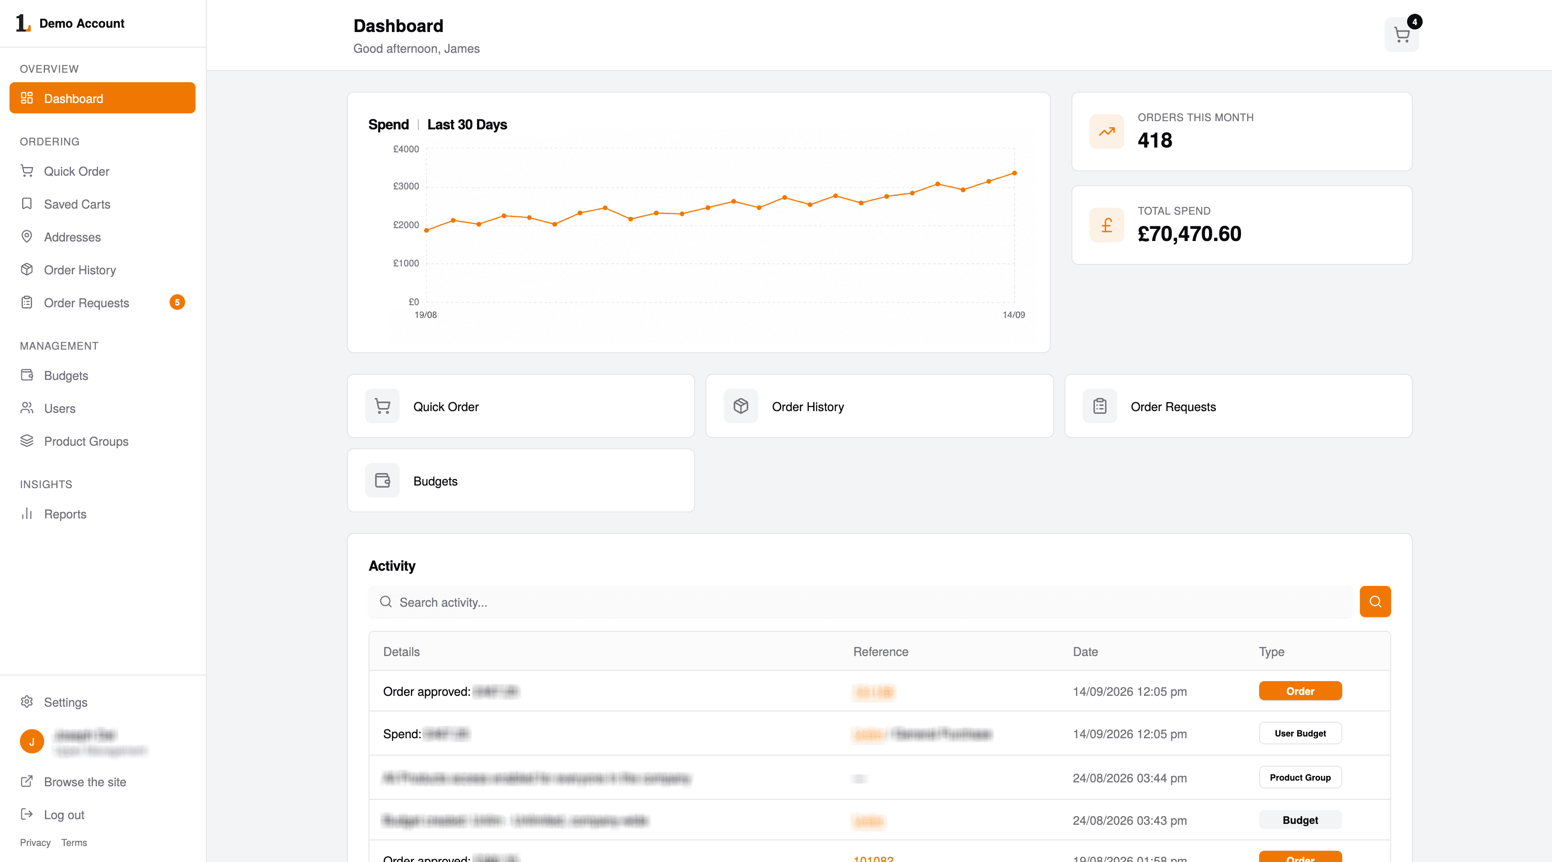Open the Privacy link
This screenshot has height=862, width=1552.
[x=35, y=842]
